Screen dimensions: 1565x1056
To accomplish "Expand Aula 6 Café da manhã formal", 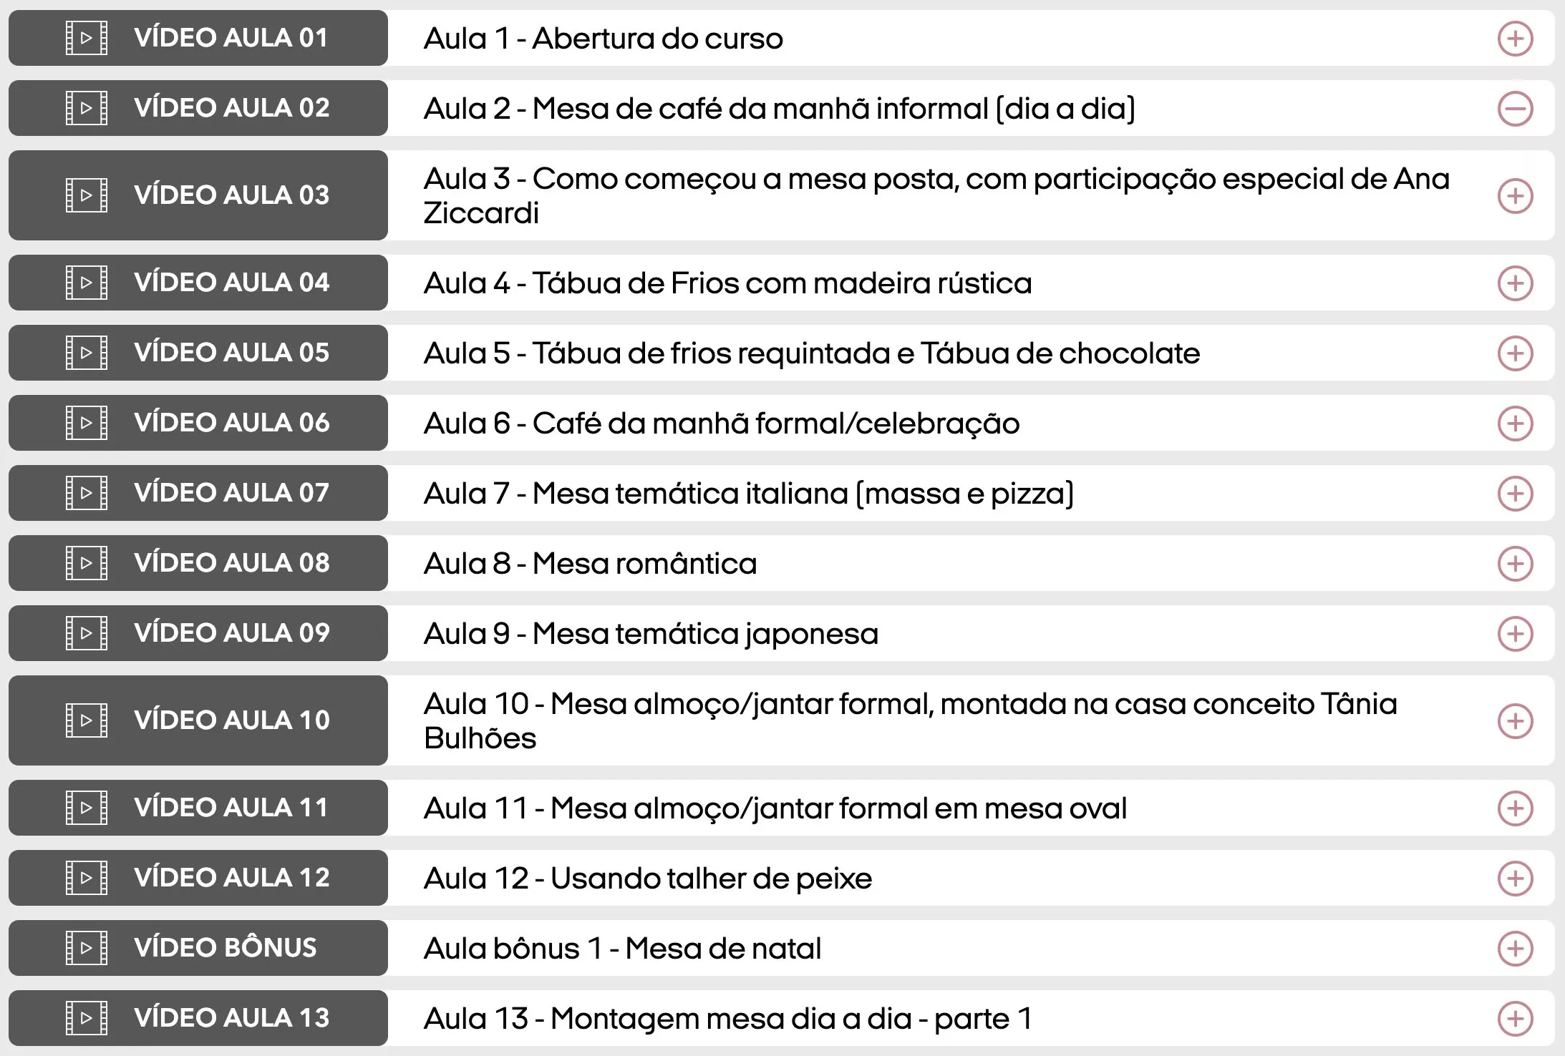I will pyautogui.click(x=1515, y=424).
